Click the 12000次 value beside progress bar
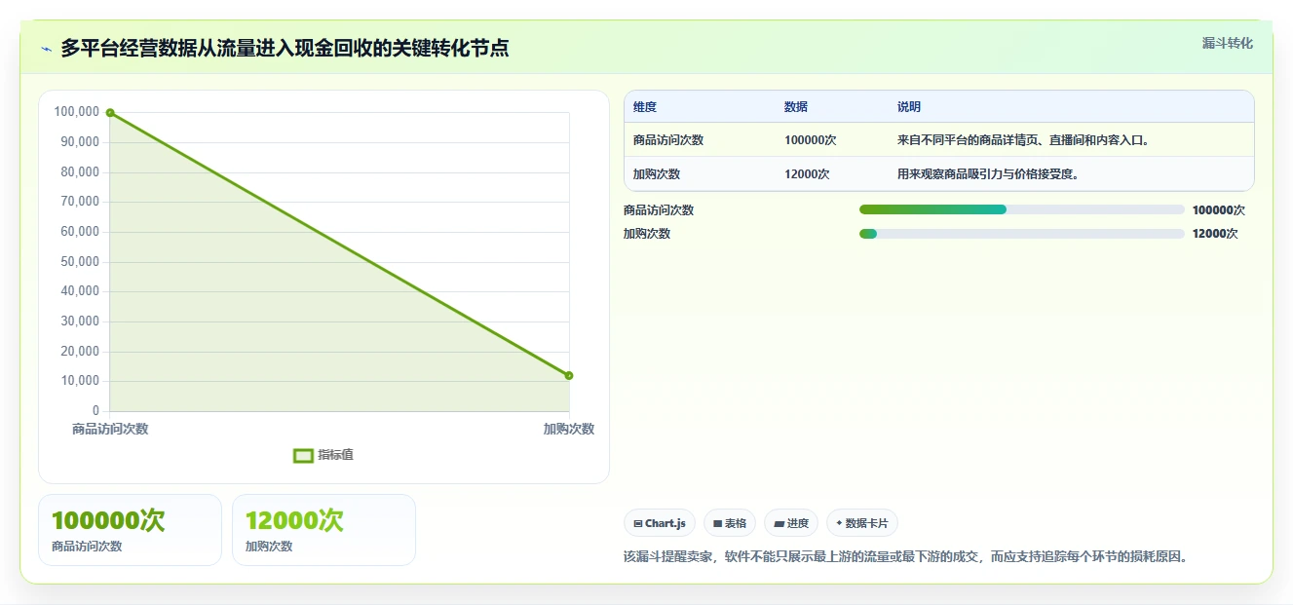1293x605 pixels. [1215, 234]
